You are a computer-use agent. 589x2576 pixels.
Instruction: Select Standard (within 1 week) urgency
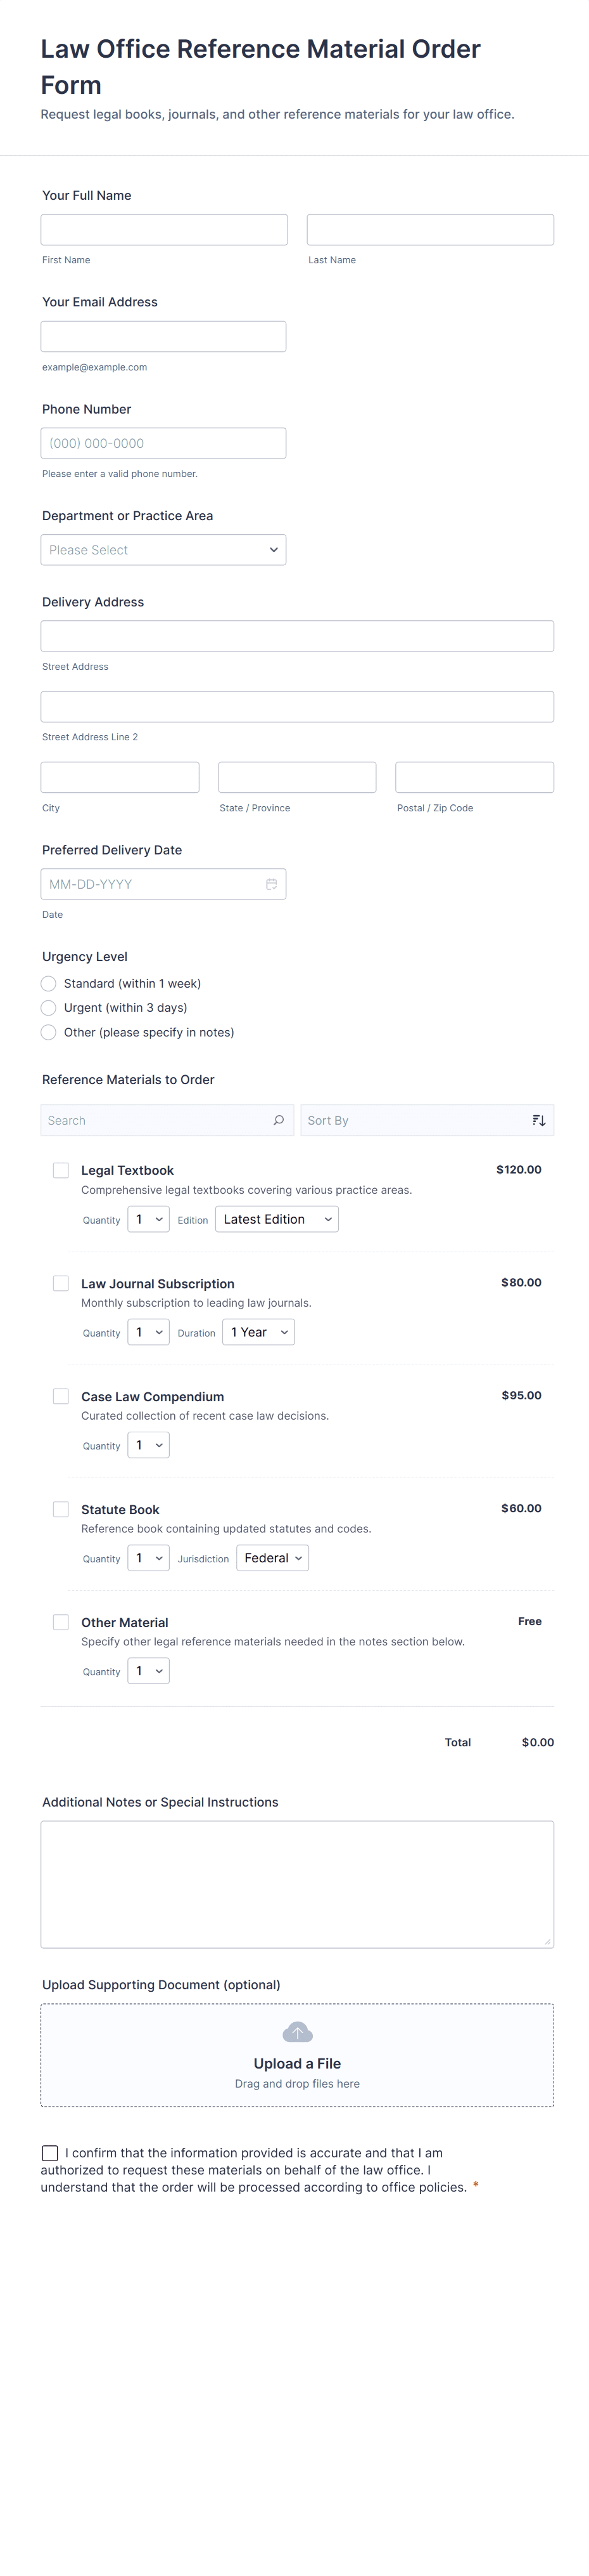pyautogui.click(x=49, y=983)
